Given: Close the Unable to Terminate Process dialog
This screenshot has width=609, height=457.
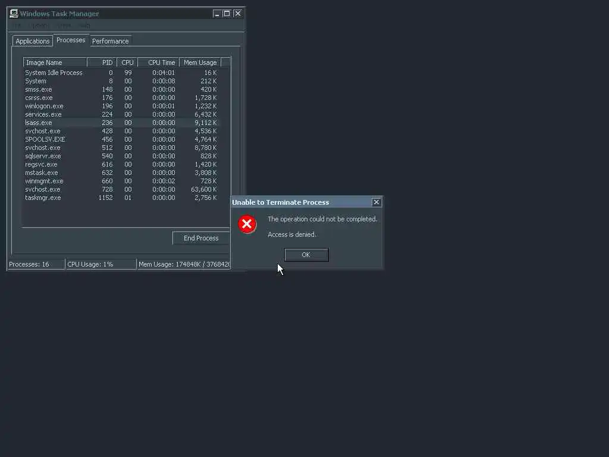Looking at the screenshot, I should click(x=376, y=202).
